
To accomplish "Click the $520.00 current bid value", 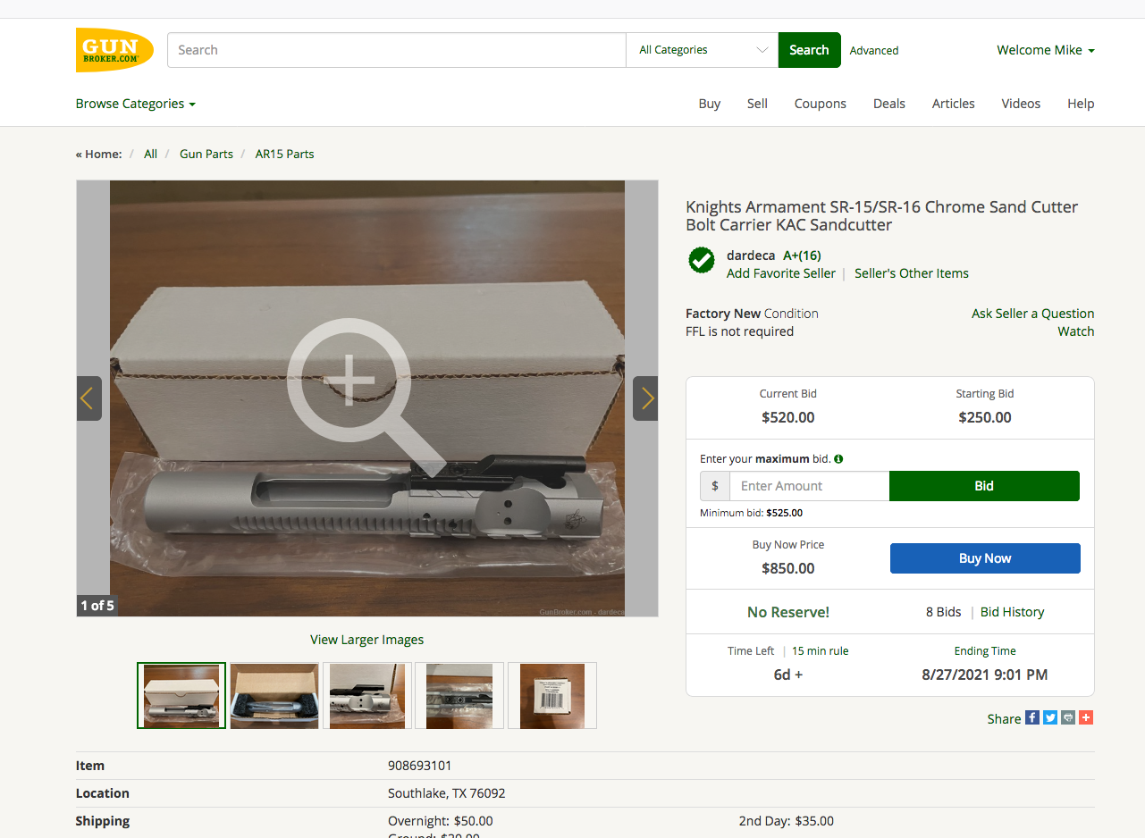I will pyautogui.click(x=788, y=417).
